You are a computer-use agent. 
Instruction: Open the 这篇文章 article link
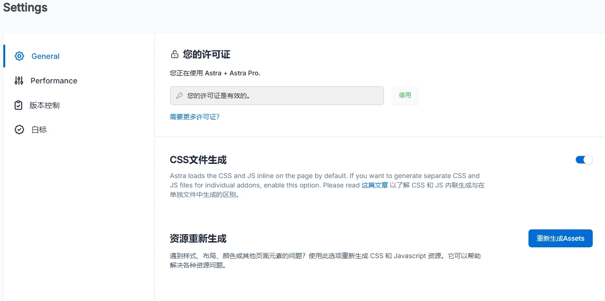375,185
